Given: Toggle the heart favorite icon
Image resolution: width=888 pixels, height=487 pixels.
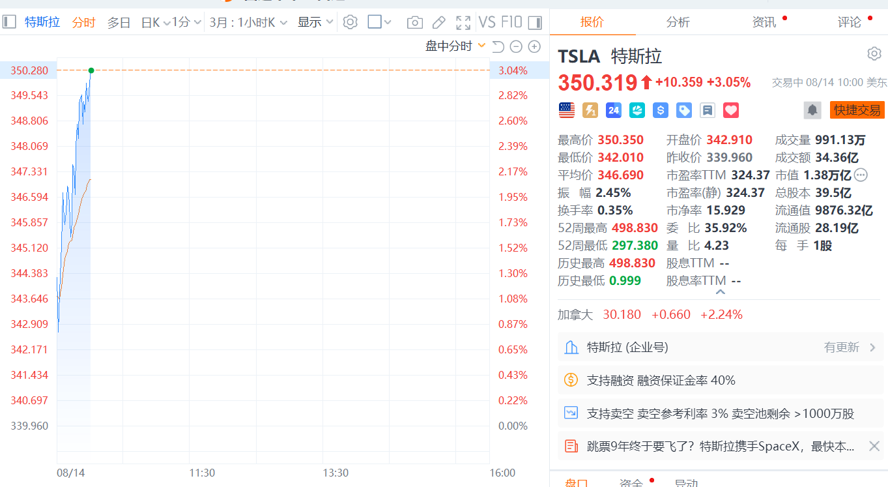Looking at the screenshot, I should tap(731, 110).
